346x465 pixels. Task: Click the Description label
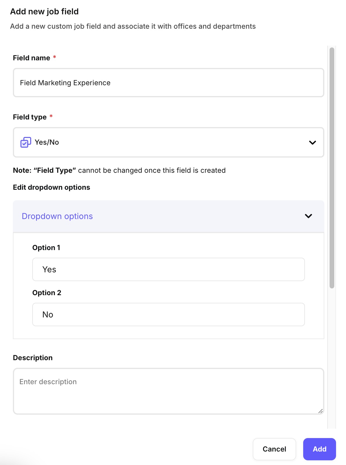pyautogui.click(x=33, y=358)
